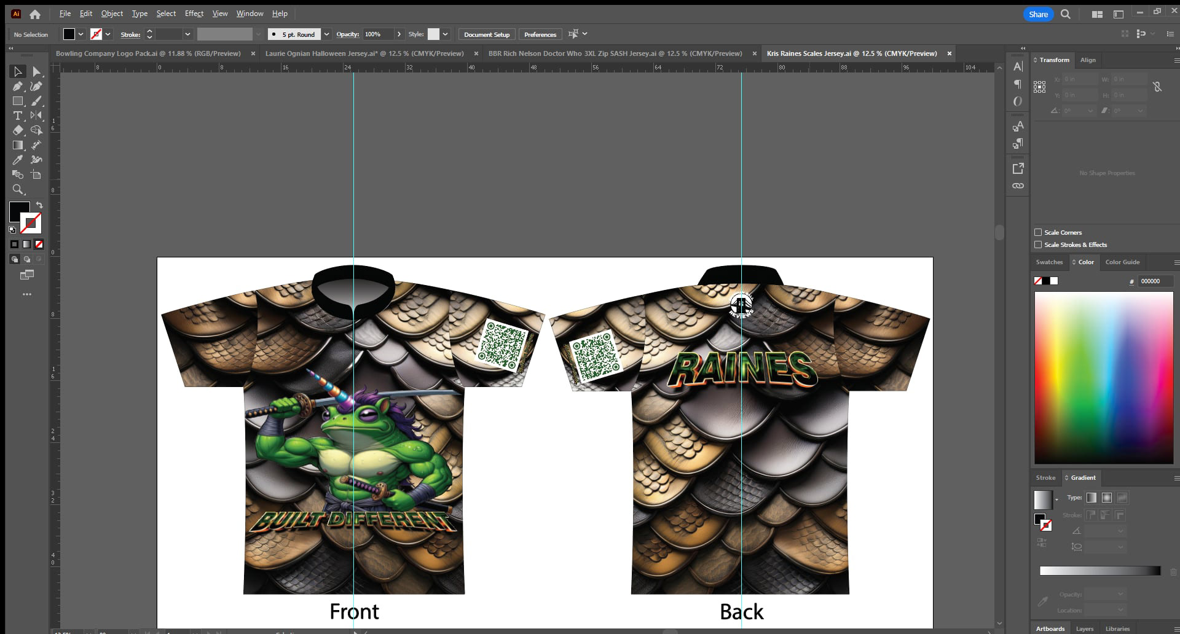Enable the Scale Corners checkbox
The height and width of the screenshot is (634, 1180).
(1038, 232)
